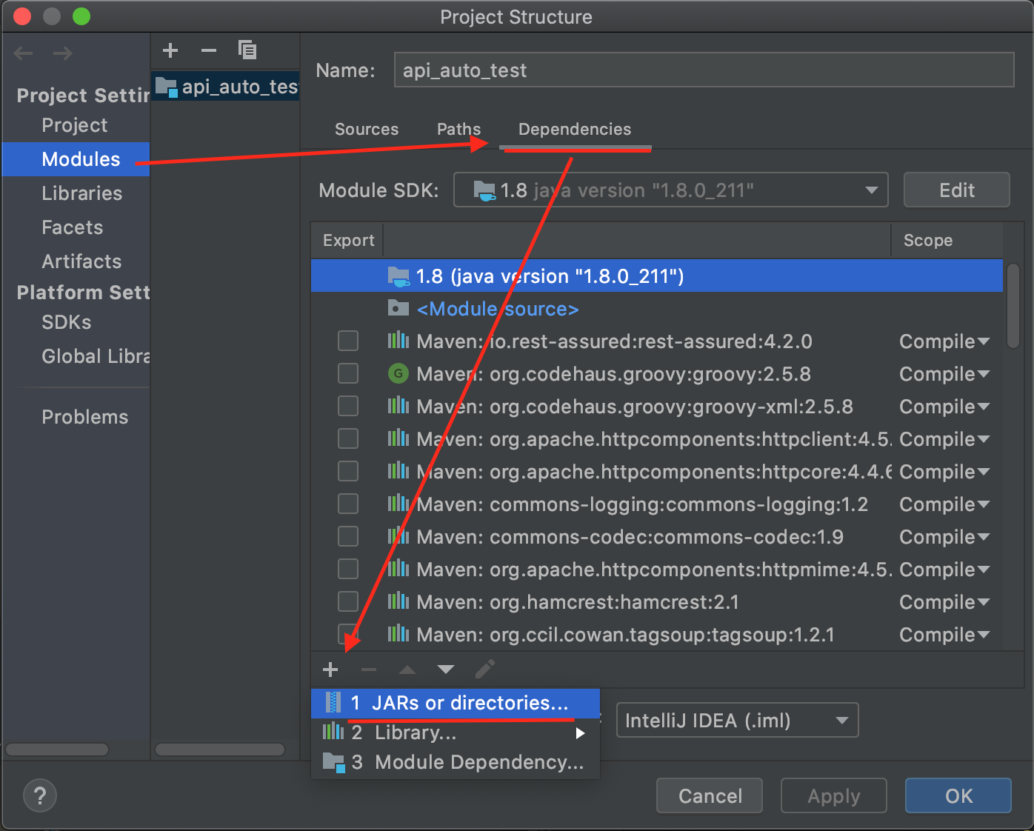Edit dependency using the pencil icon
The image size is (1034, 831).
pos(484,670)
